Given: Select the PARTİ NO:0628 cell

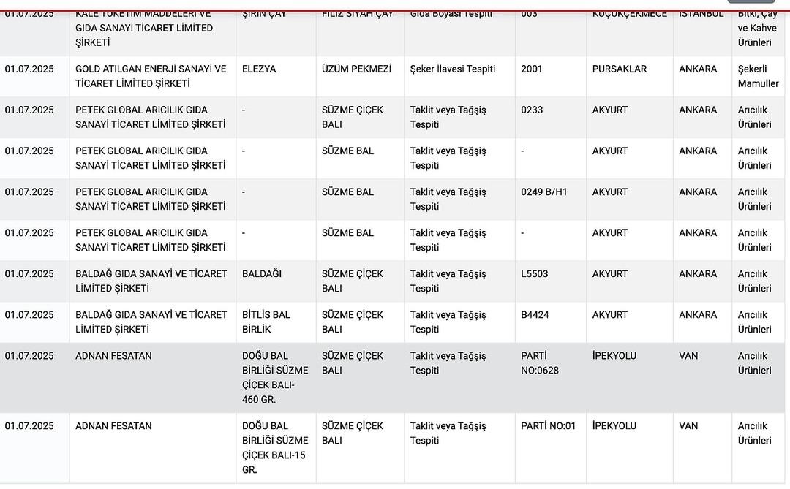Looking at the screenshot, I should [540, 363].
